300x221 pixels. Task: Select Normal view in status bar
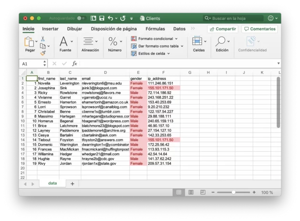179,192
